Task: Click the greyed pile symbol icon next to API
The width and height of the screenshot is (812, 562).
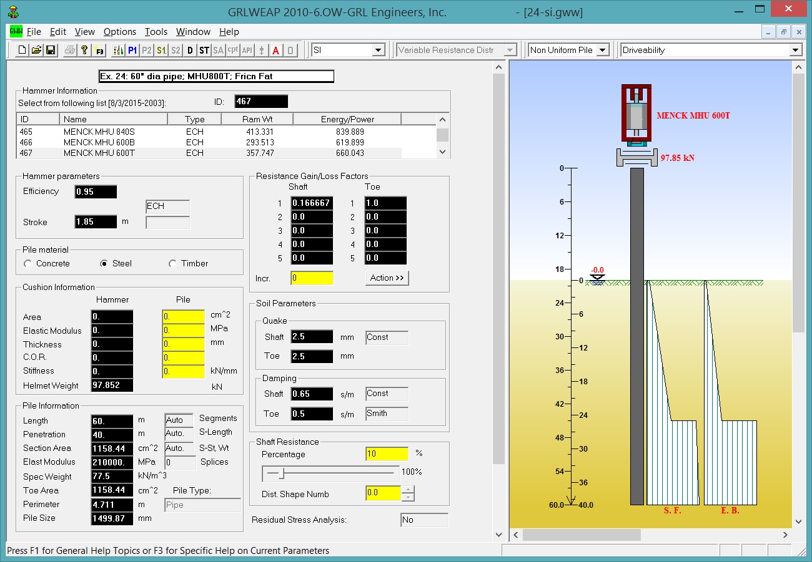Action: [261, 51]
